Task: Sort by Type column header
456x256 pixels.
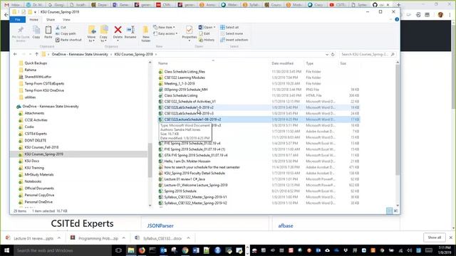Action: coord(309,63)
